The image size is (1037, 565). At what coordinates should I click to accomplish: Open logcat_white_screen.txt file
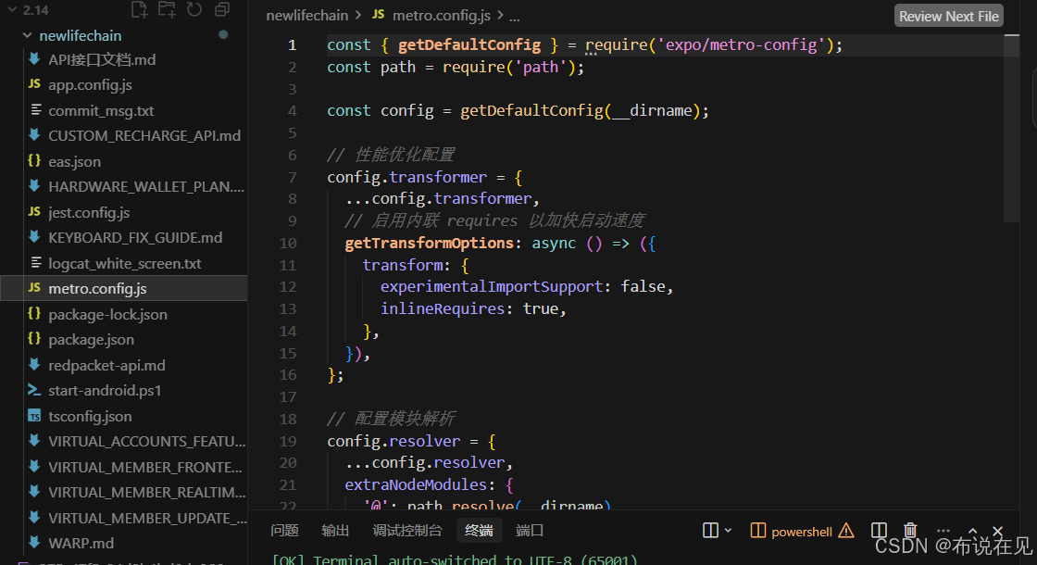124,263
